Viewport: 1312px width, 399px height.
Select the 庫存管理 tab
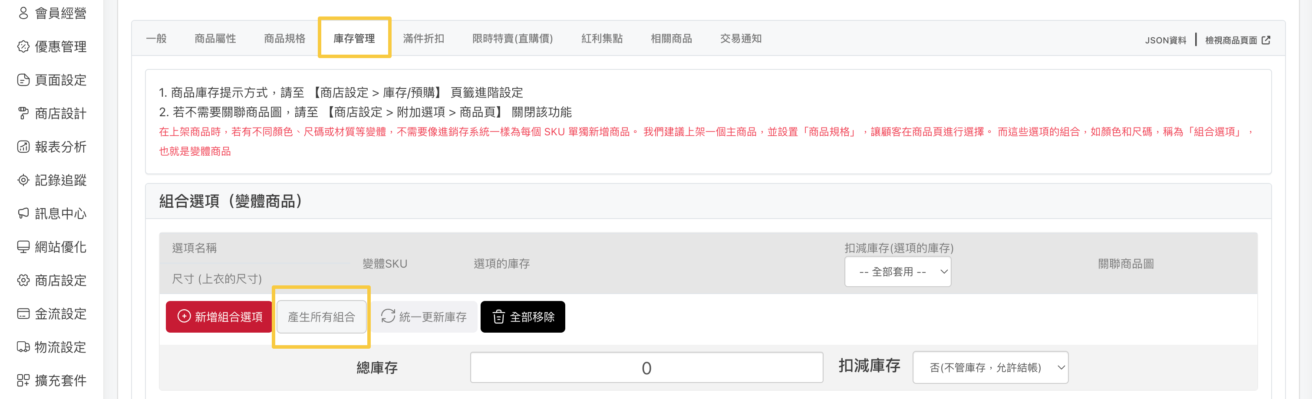coord(354,39)
